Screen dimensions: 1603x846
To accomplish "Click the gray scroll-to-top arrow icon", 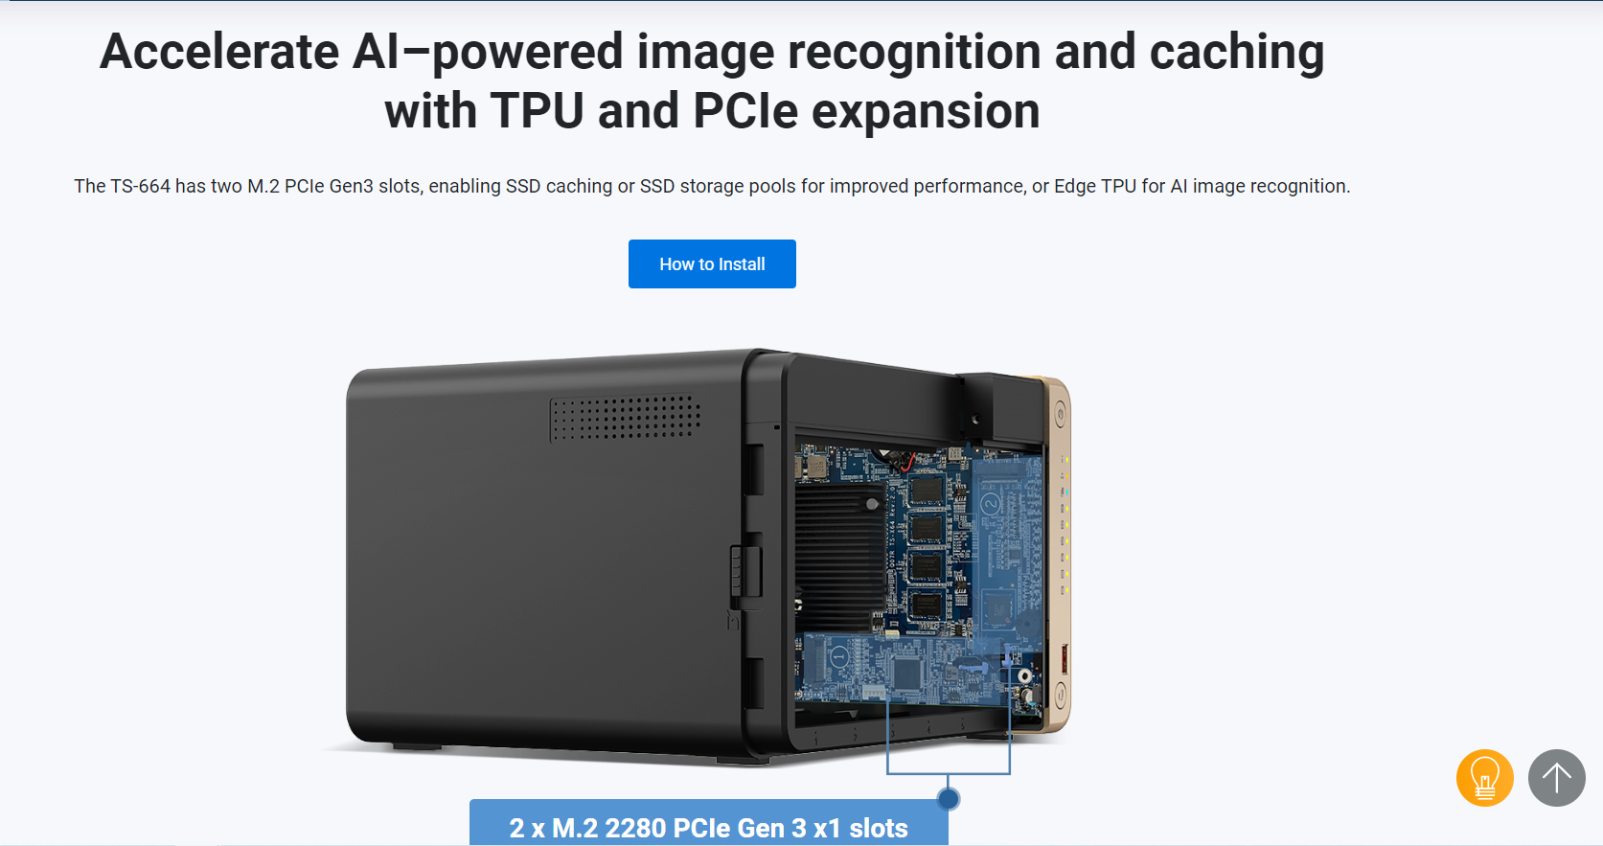I will (x=1557, y=778).
